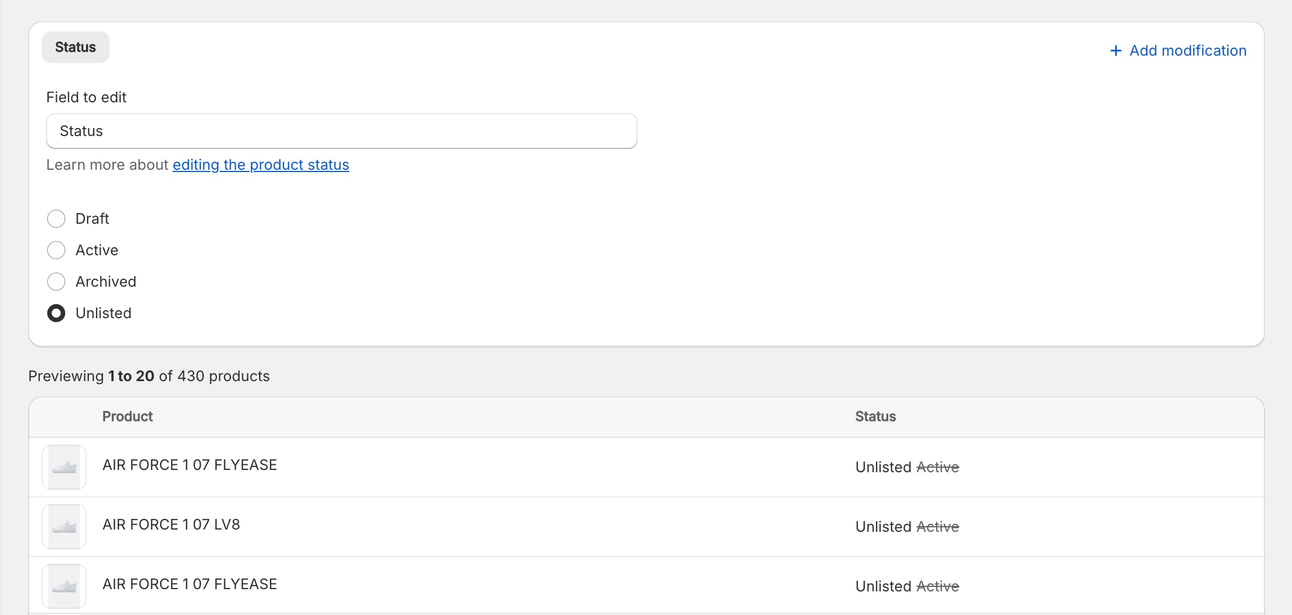This screenshot has height=615, width=1292.
Task: Click struck-through Active in the first row
Action: pyautogui.click(x=937, y=467)
